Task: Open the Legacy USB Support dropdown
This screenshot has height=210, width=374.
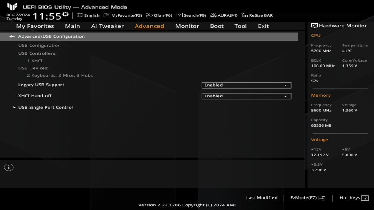Action: click(x=246, y=85)
